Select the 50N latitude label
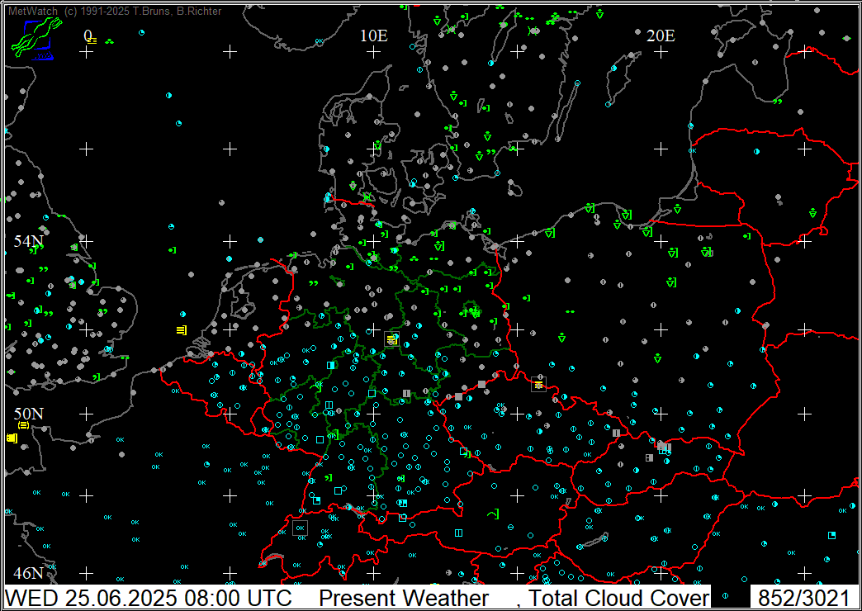Image resolution: width=862 pixels, height=611 pixels. click(29, 414)
